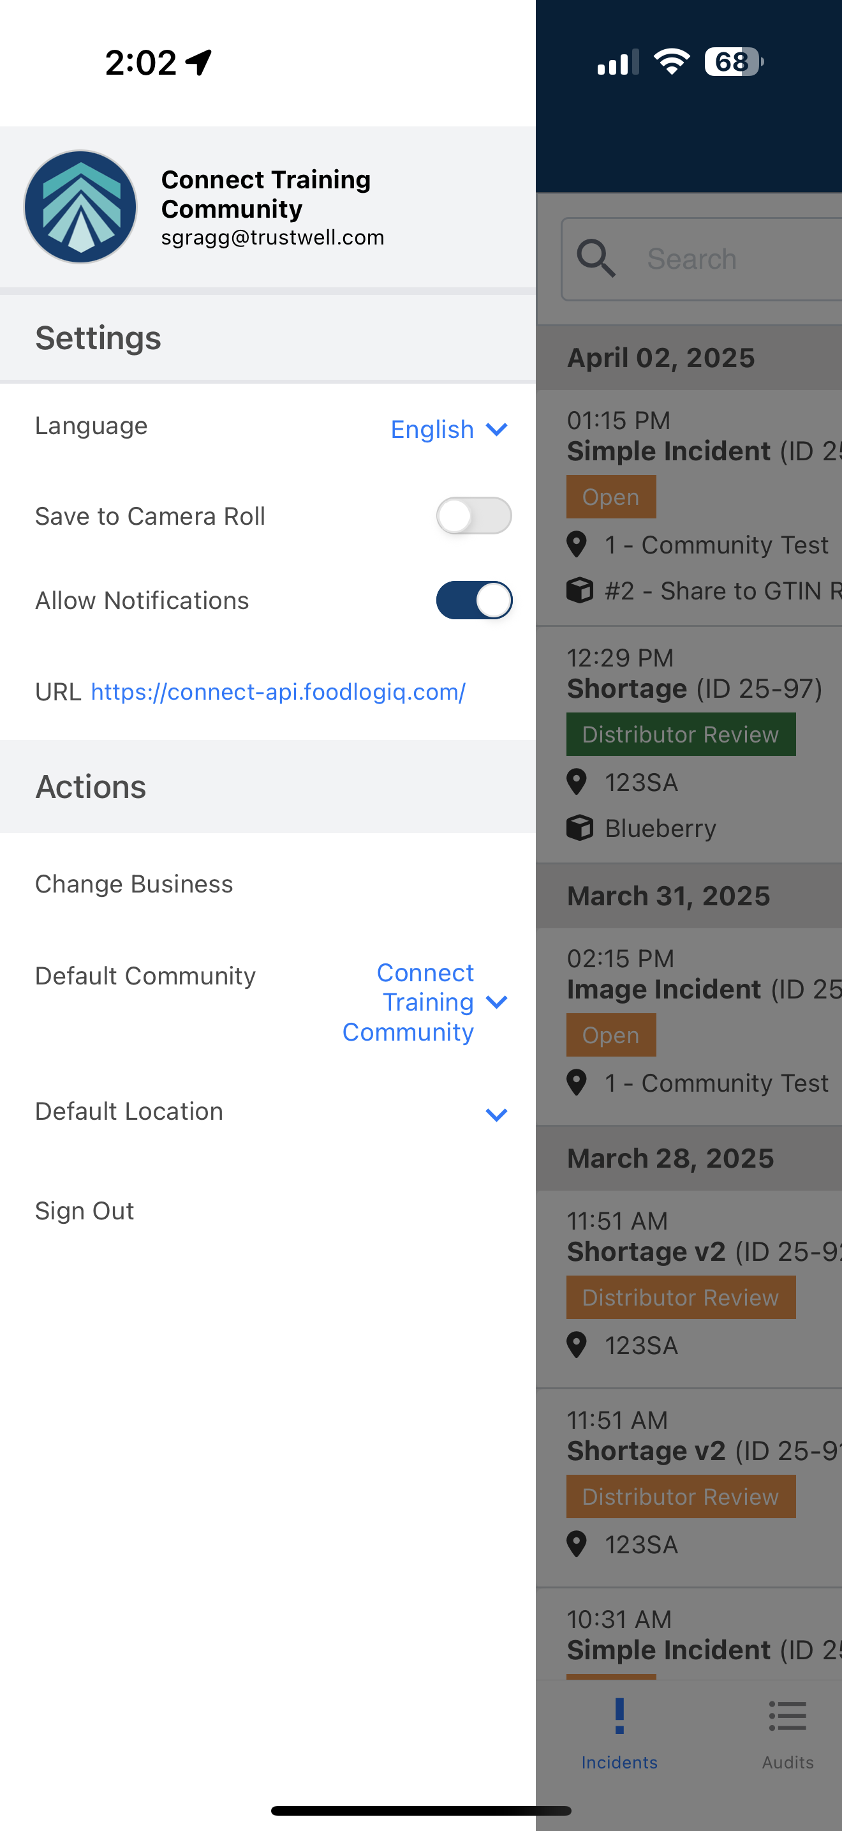The height and width of the screenshot is (1831, 842).
Task: Tap the orange Open status on Simple Incident
Action: tap(611, 497)
